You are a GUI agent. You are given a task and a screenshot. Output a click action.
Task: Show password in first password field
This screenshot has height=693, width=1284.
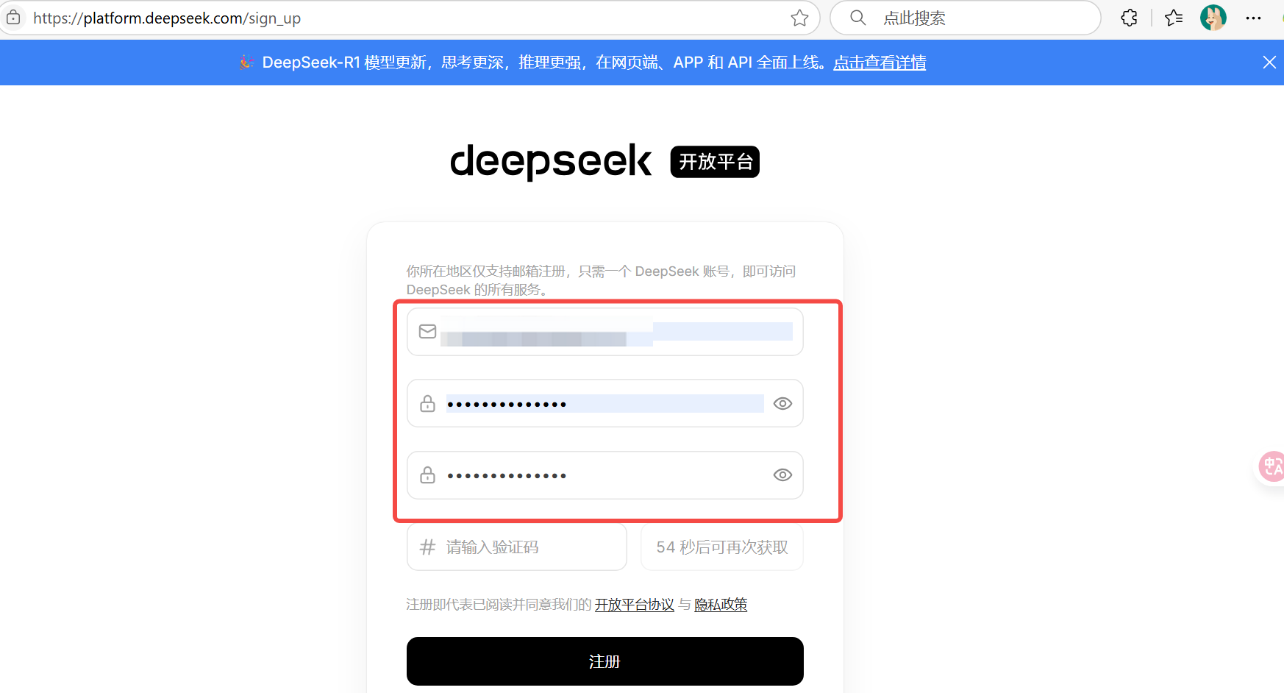782,403
